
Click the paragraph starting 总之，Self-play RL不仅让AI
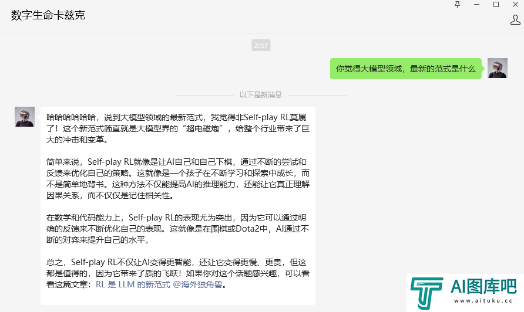click(178, 273)
